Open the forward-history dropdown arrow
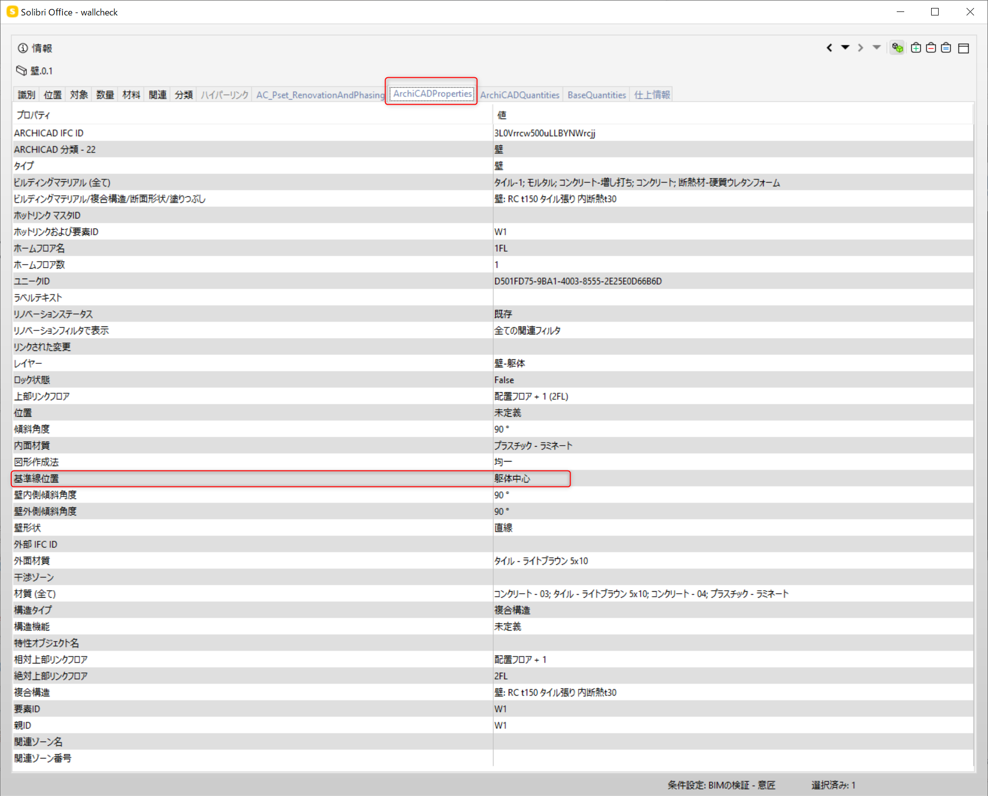988x796 pixels. point(876,47)
